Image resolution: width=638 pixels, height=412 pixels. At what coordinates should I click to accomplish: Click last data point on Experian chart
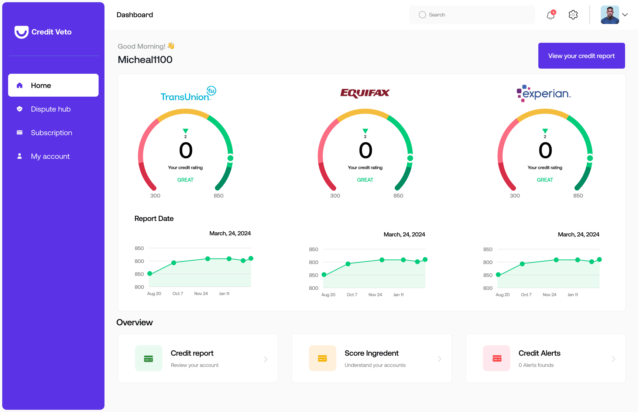coord(600,260)
